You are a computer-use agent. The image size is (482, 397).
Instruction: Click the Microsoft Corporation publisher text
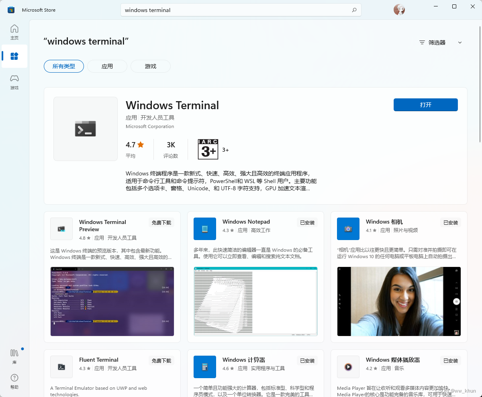[x=150, y=126]
